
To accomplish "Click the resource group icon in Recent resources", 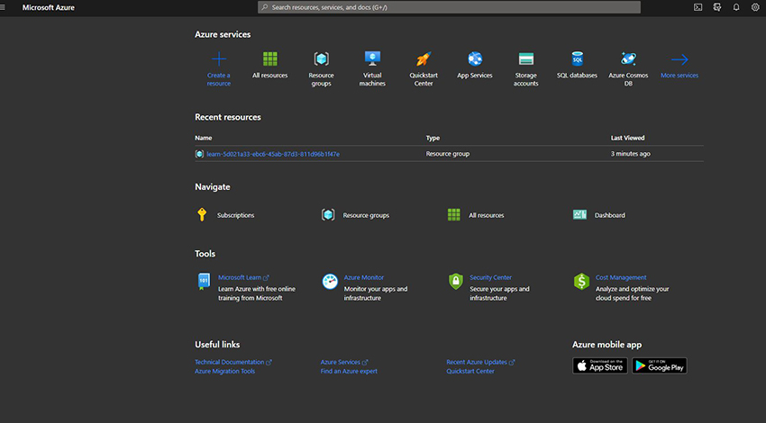I will click(199, 154).
